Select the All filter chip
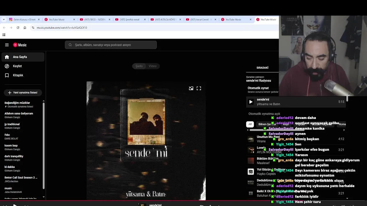This screenshot has width=367, height=206. [x=250, y=124]
